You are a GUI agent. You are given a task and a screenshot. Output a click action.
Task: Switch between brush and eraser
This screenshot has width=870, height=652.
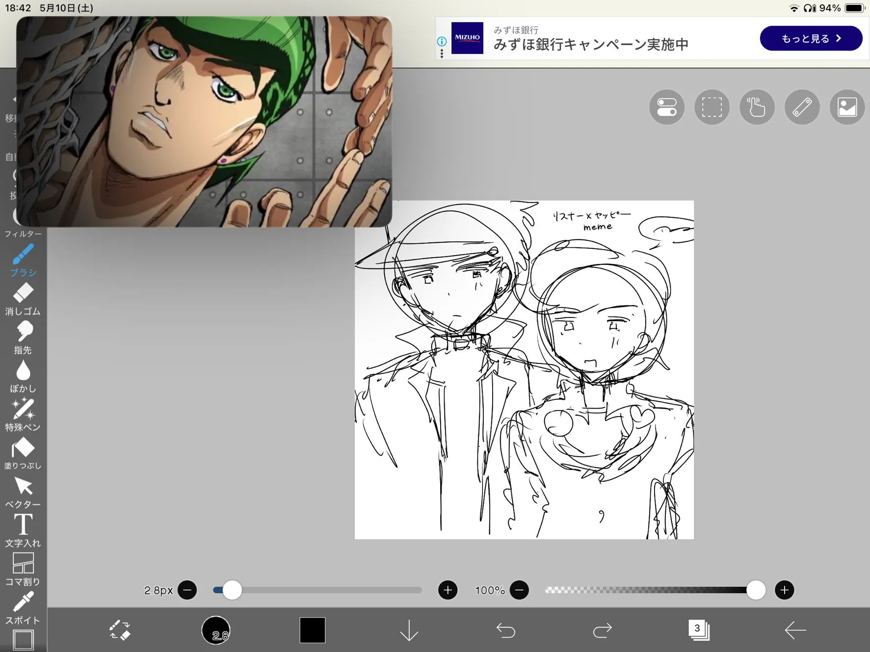pyautogui.click(x=120, y=630)
